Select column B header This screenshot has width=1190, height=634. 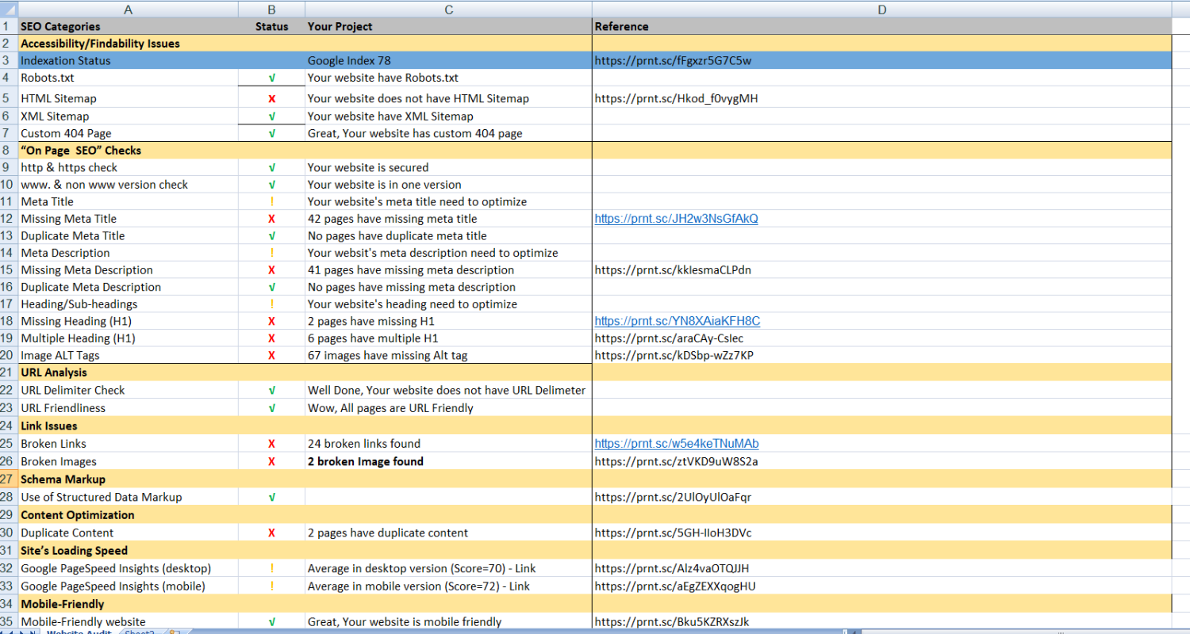pyautogui.click(x=272, y=9)
